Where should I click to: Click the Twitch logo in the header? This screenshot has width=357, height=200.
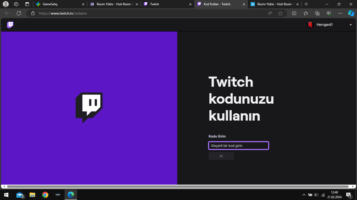point(10,25)
